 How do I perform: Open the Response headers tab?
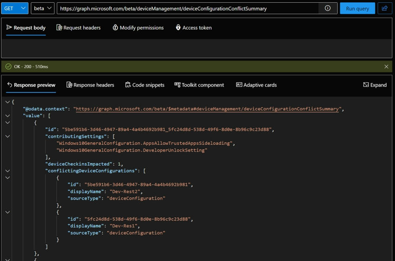point(90,85)
